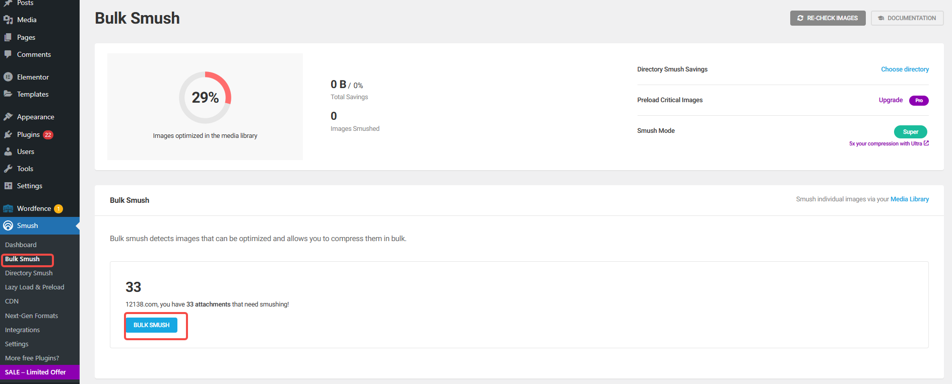This screenshot has height=384, width=952.
Task: Open Templates via its folder icon
Action: 8,94
